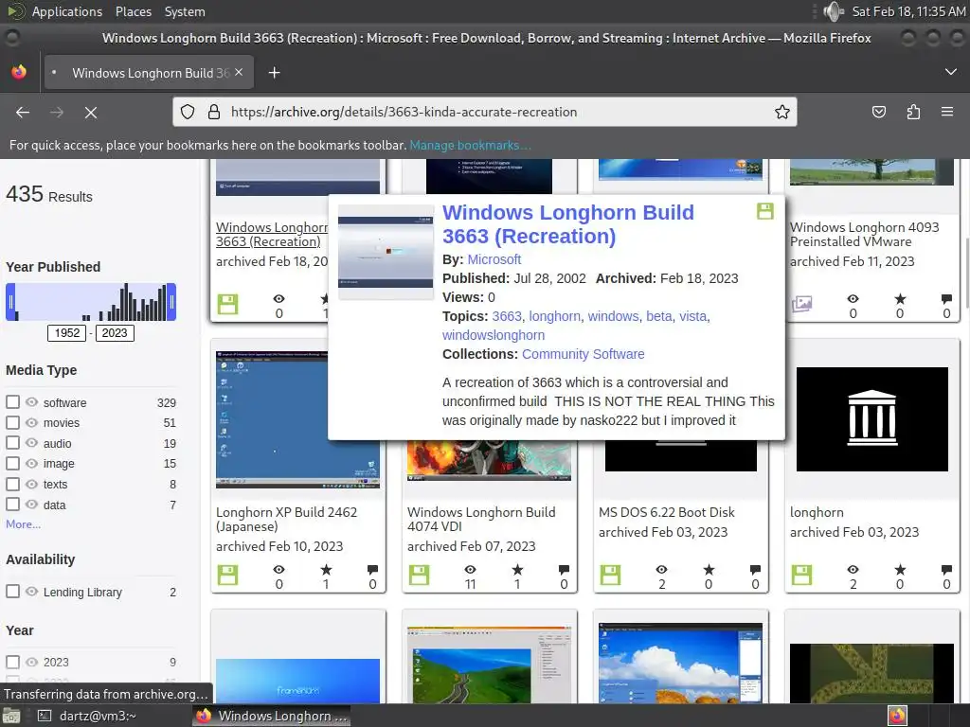Open Windows Longhorn Build 3663 popup title
Screen dimensions: 970x727
(x=568, y=223)
